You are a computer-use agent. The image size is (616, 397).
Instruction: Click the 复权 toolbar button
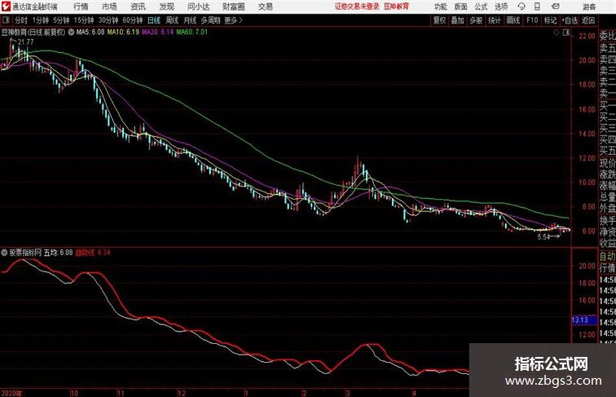[439, 20]
